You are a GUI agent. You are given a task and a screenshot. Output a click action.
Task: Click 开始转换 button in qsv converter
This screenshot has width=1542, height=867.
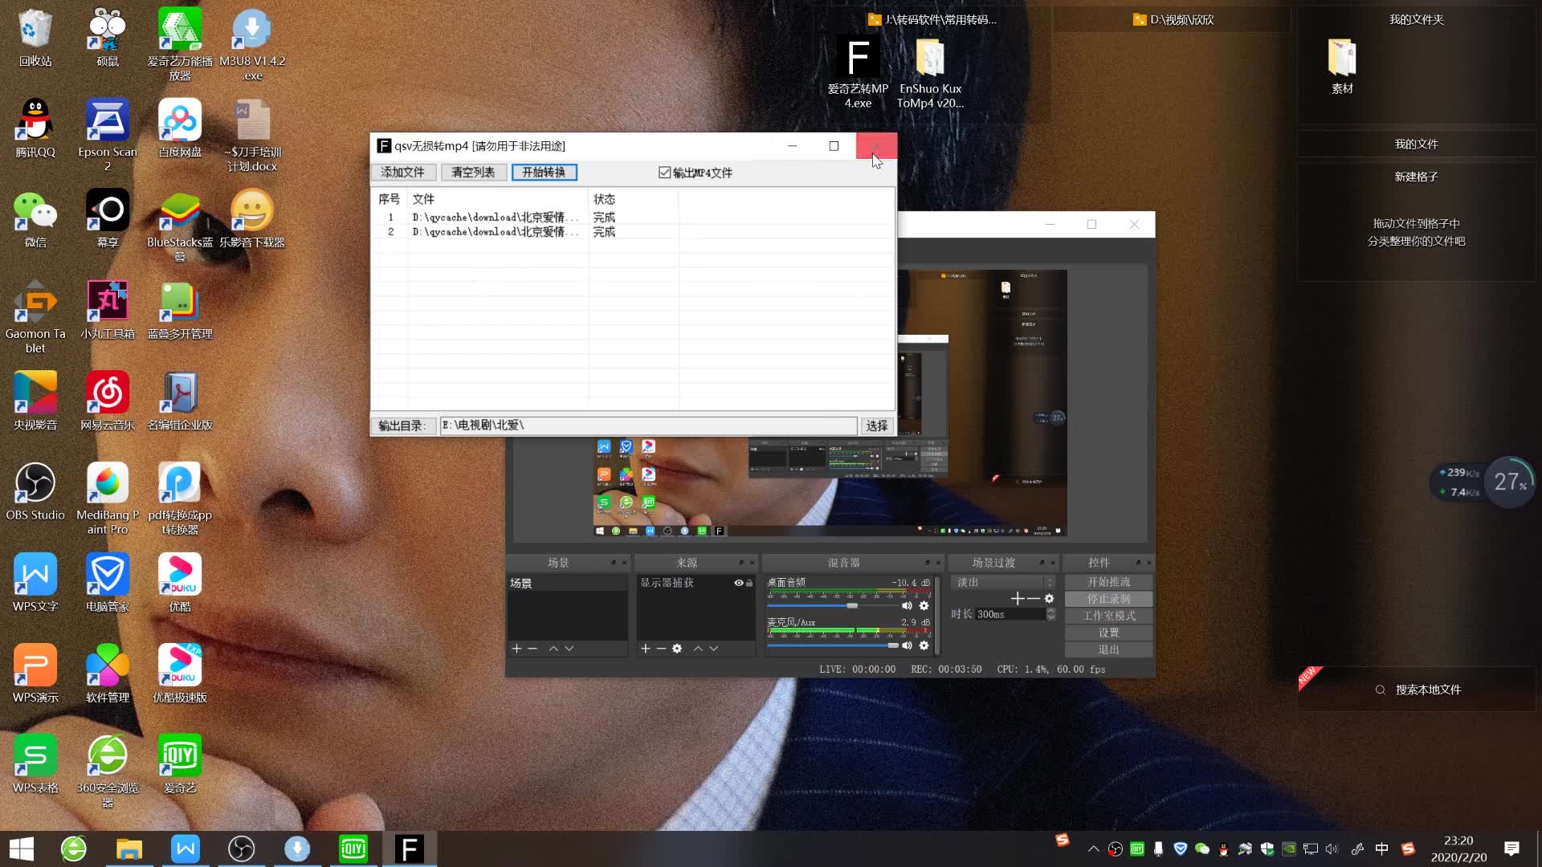(x=543, y=173)
